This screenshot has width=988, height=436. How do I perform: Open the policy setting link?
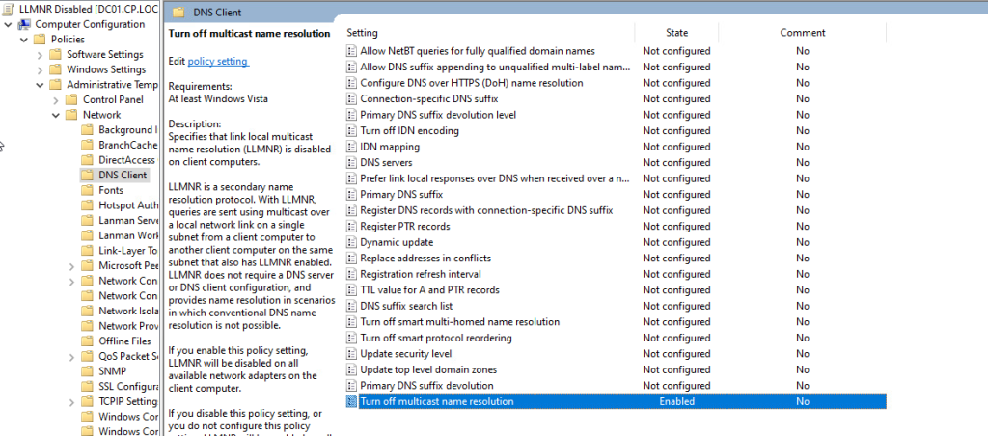pos(217,62)
